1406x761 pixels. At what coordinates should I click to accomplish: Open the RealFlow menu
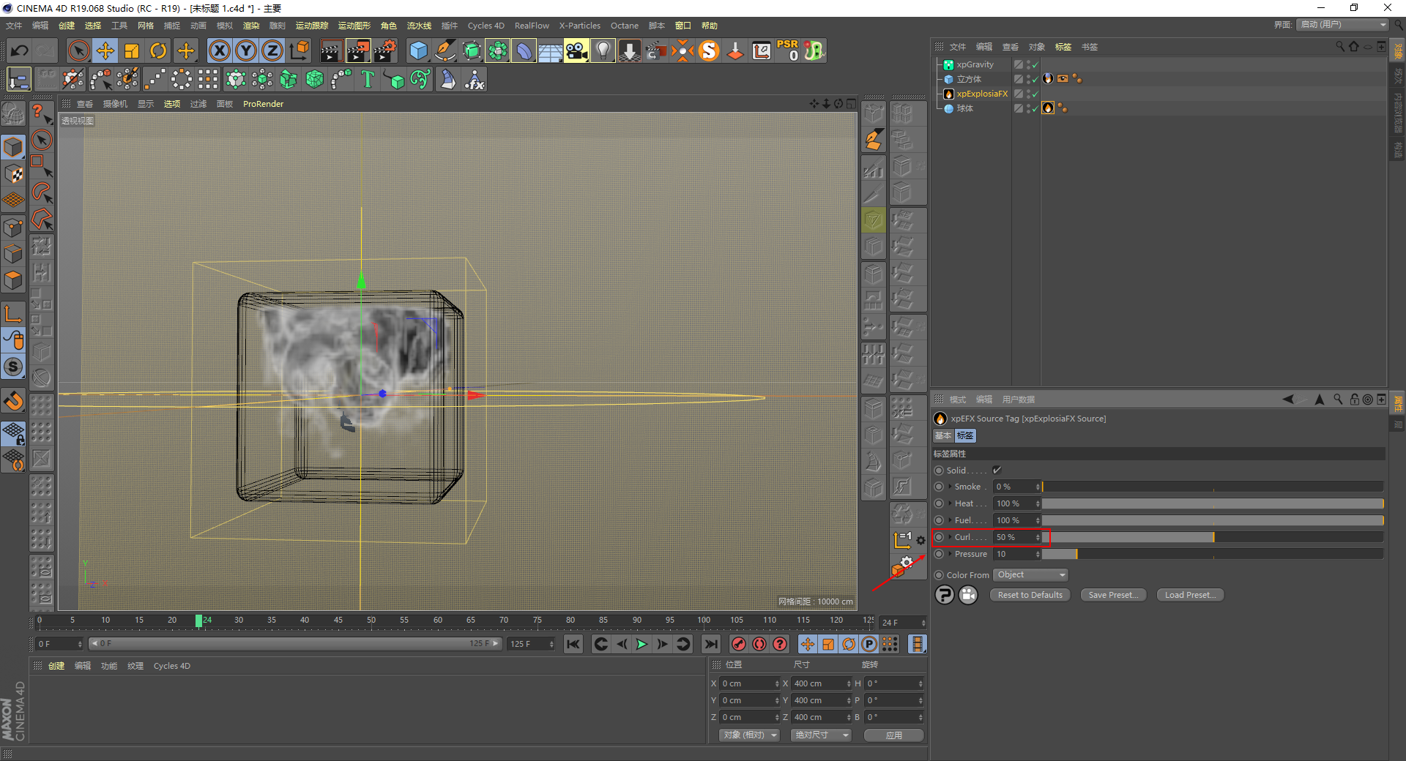[x=532, y=26]
